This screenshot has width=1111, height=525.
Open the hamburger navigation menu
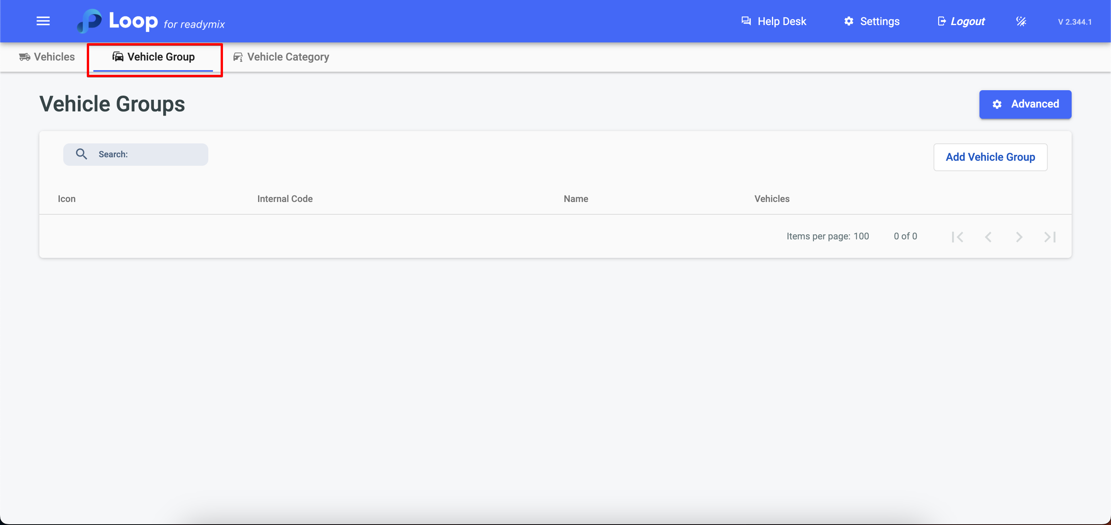(x=43, y=21)
